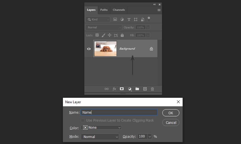The height and width of the screenshot is (144, 241).
Task: Open the Mode dropdown in New Layer dialog
Action: pos(100,137)
